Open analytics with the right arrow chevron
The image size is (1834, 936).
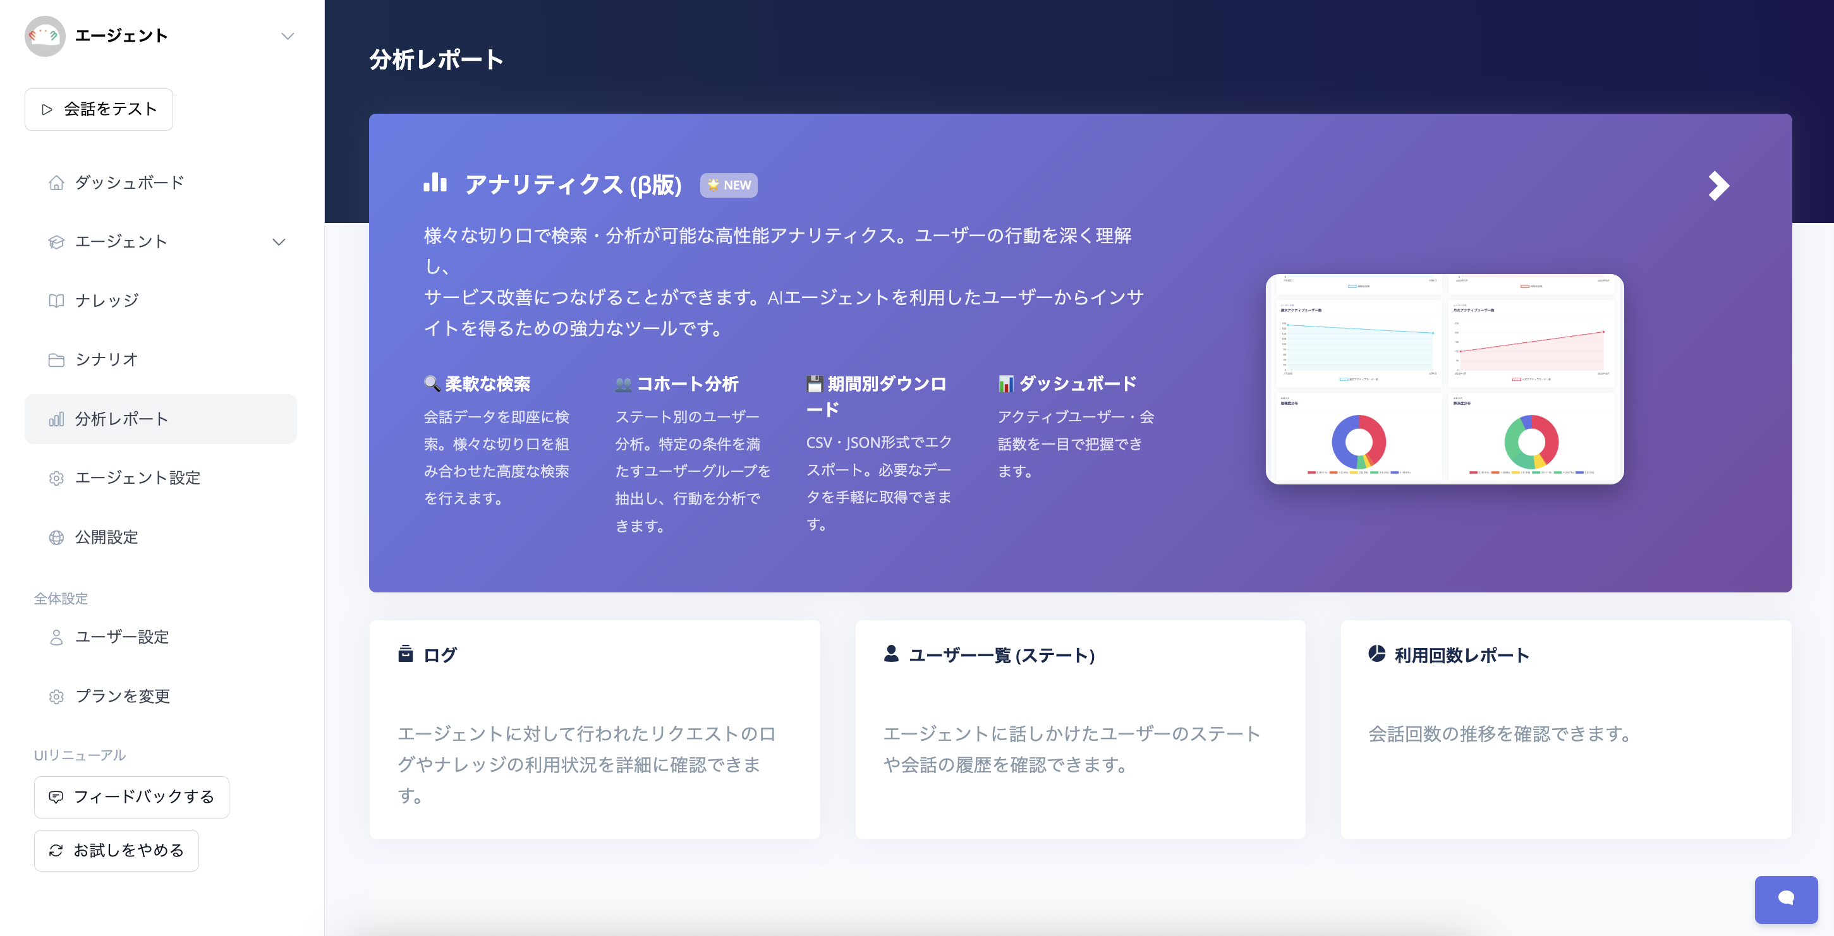[x=1718, y=186]
